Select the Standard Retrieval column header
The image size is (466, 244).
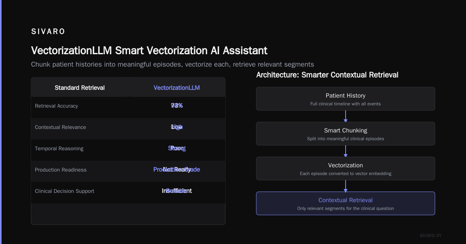(x=80, y=88)
